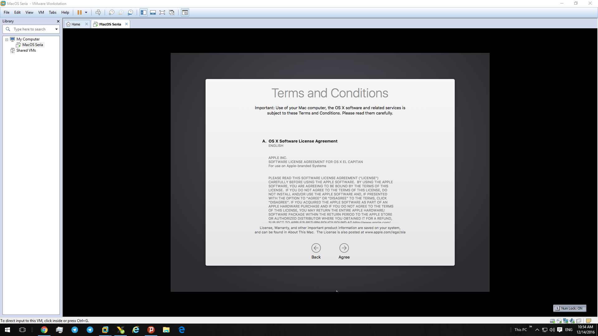The width and height of the screenshot is (598, 336).
Task: Open the Help menu
Action: (x=65, y=12)
